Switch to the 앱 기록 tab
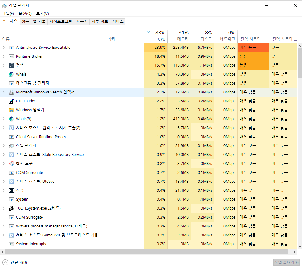302x268 pixels. coord(39,22)
